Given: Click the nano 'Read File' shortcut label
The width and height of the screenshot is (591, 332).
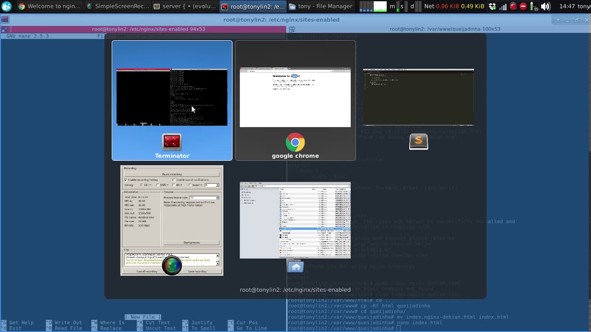Looking at the screenshot, I should tap(68, 328).
